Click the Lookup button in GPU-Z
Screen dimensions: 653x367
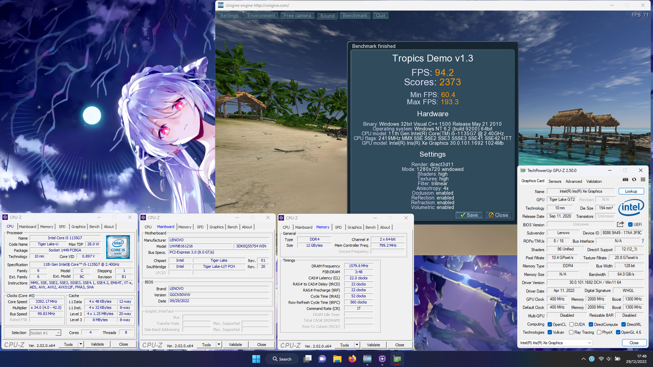click(631, 191)
